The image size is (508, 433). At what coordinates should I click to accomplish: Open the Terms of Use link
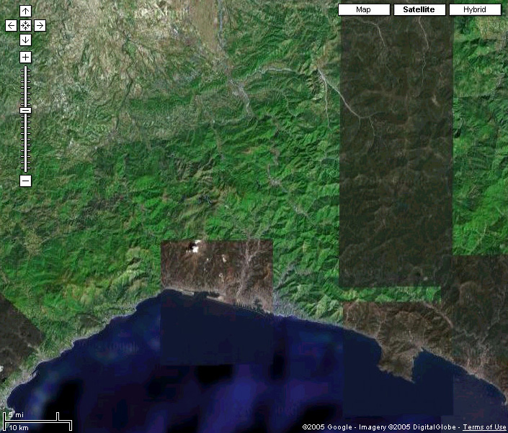click(x=484, y=427)
